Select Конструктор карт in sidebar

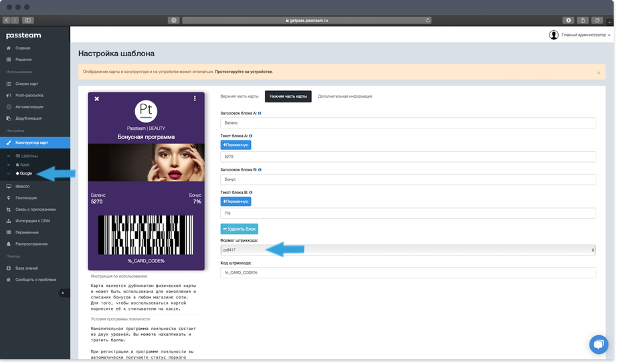[35, 143]
